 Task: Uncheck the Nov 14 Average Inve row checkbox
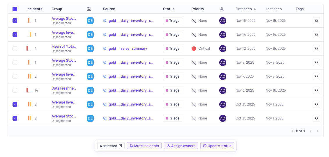pos(15,35)
